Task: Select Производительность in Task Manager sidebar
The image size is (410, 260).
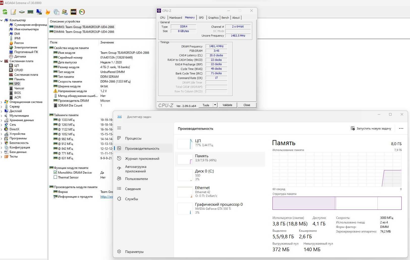Action: click(x=143, y=148)
